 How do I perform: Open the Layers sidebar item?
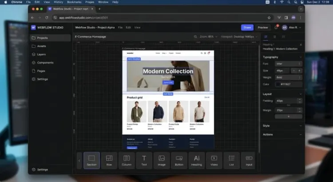(50, 54)
